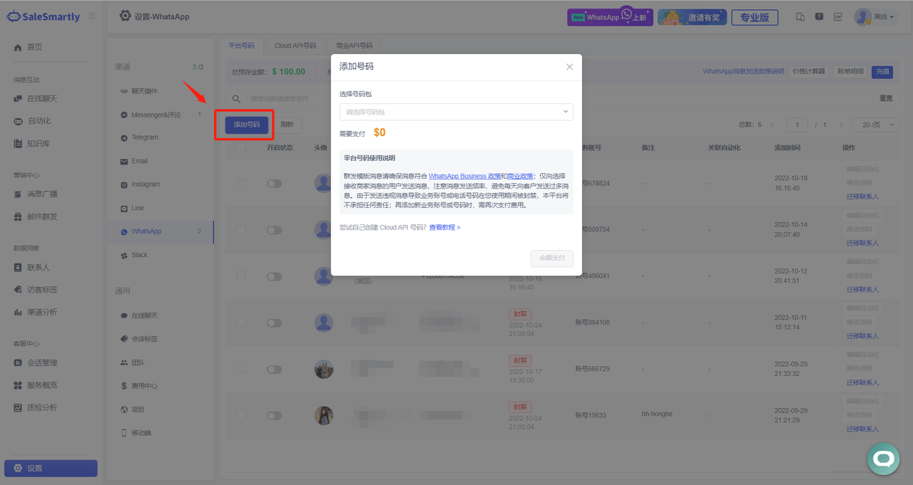Image resolution: width=913 pixels, height=485 pixels.
Task: Toggle the switch for account 账号678824
Action: pos(274,184)
